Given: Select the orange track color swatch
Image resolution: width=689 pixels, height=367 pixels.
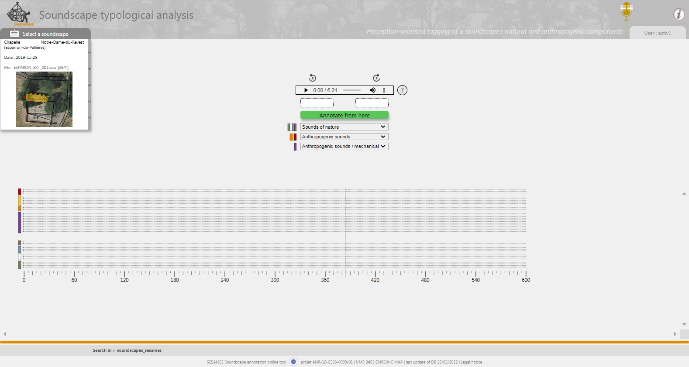Looking at the screenshot, I should 20,209.
